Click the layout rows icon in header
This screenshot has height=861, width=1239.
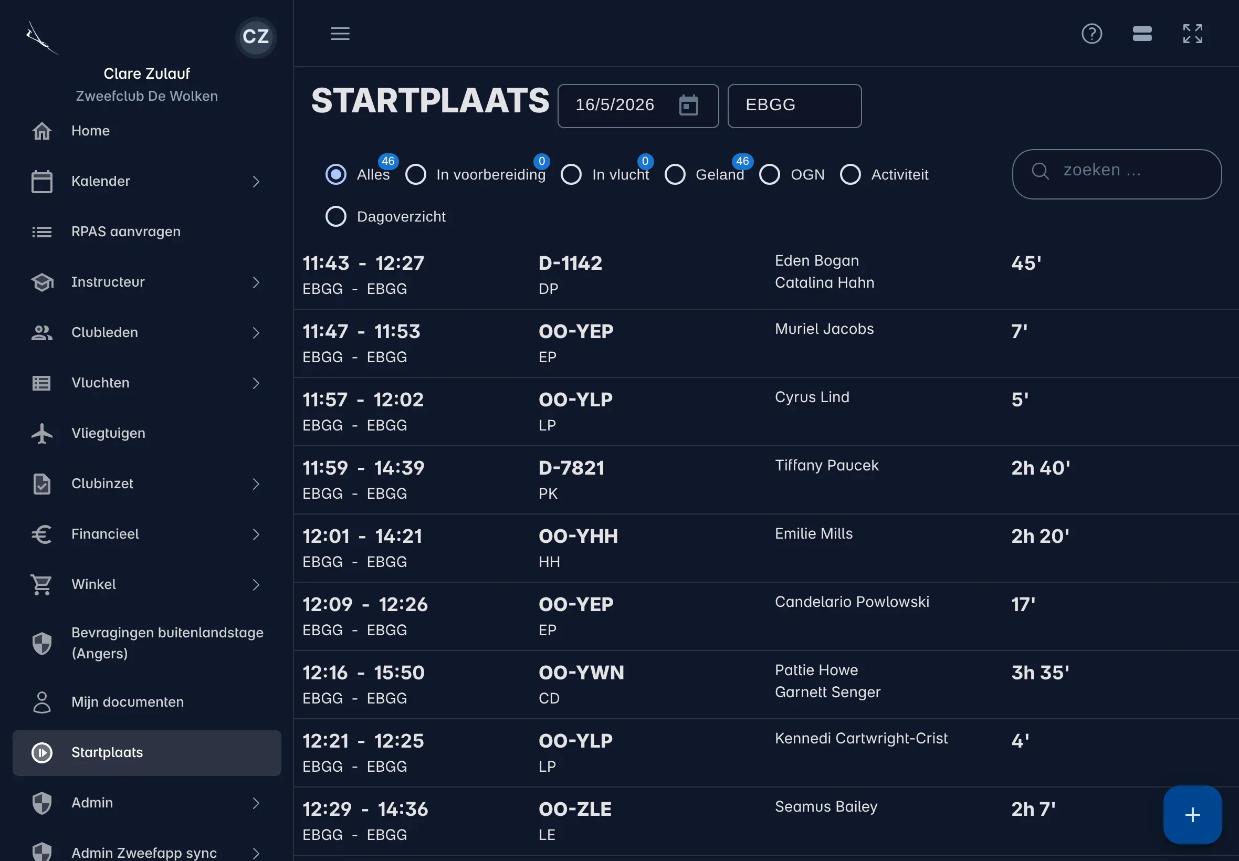pos(1142,34)
